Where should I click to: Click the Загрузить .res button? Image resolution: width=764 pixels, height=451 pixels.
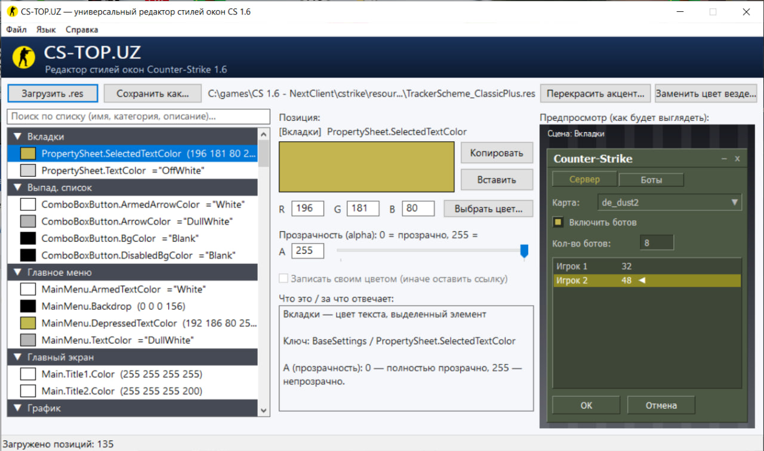(x=53, y=94)
